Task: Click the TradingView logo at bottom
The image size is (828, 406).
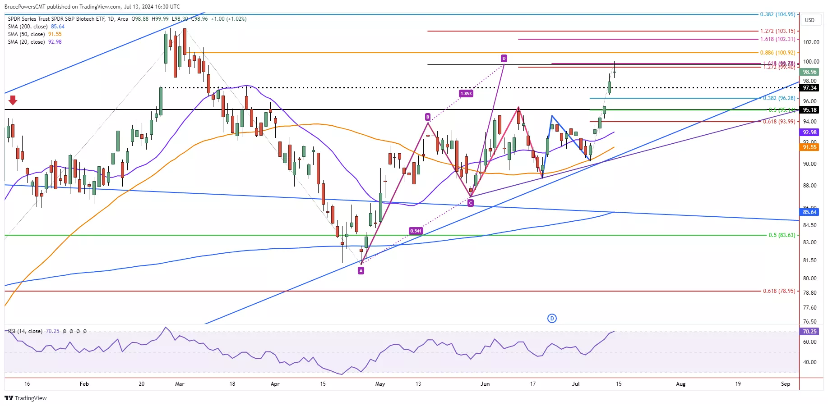Action: (x=26, y=398)
